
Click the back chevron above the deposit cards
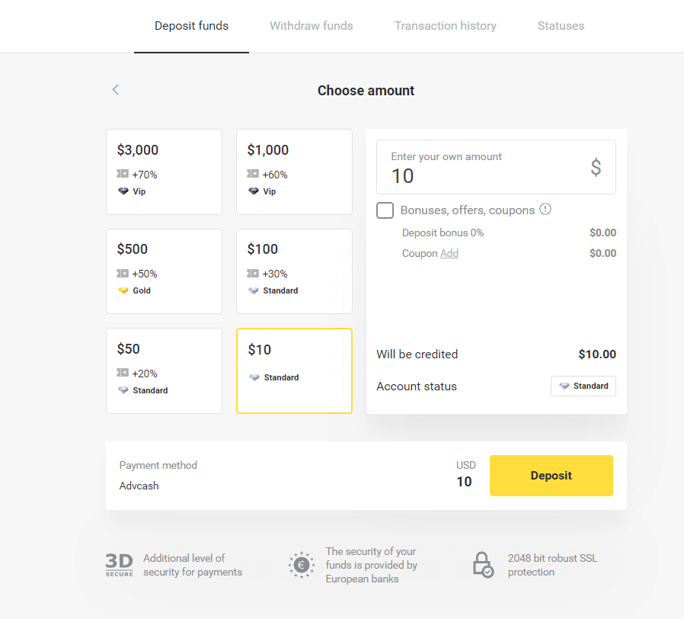(x=115, y=89)
